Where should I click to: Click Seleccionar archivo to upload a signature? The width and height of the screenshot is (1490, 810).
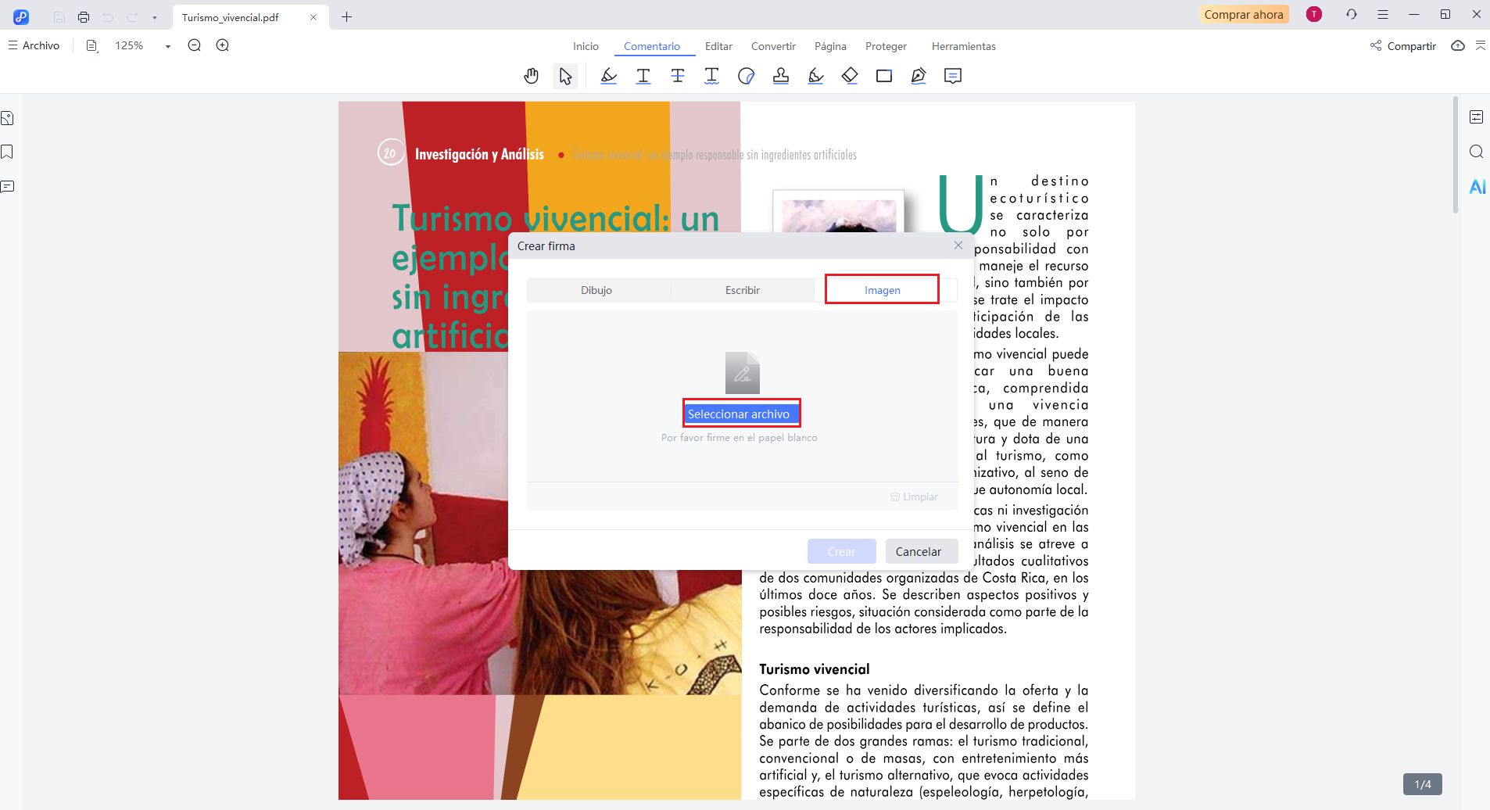tap(741, 413)
